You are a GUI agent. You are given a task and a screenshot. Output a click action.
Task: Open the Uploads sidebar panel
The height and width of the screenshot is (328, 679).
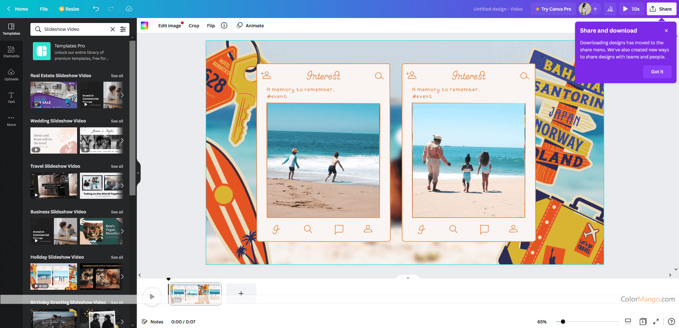pyautogui.click(x=11, y=75)
